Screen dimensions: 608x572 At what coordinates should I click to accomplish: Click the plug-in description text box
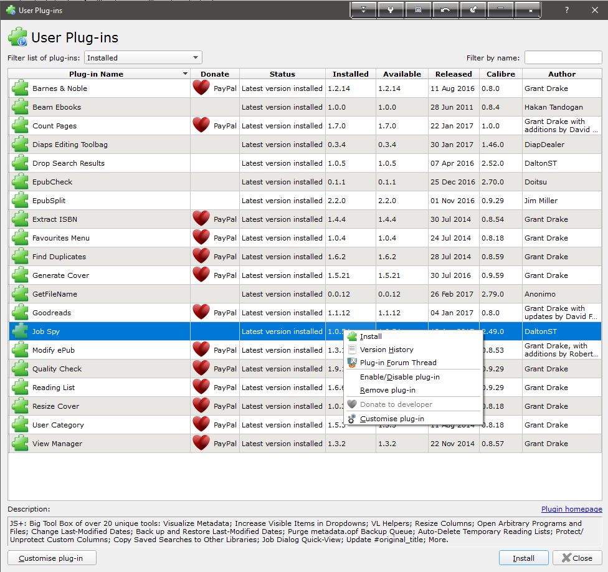click(x=305, y=531)
